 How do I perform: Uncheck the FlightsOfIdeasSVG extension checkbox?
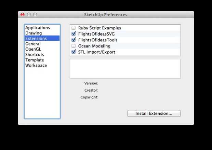tap(74, 34)
